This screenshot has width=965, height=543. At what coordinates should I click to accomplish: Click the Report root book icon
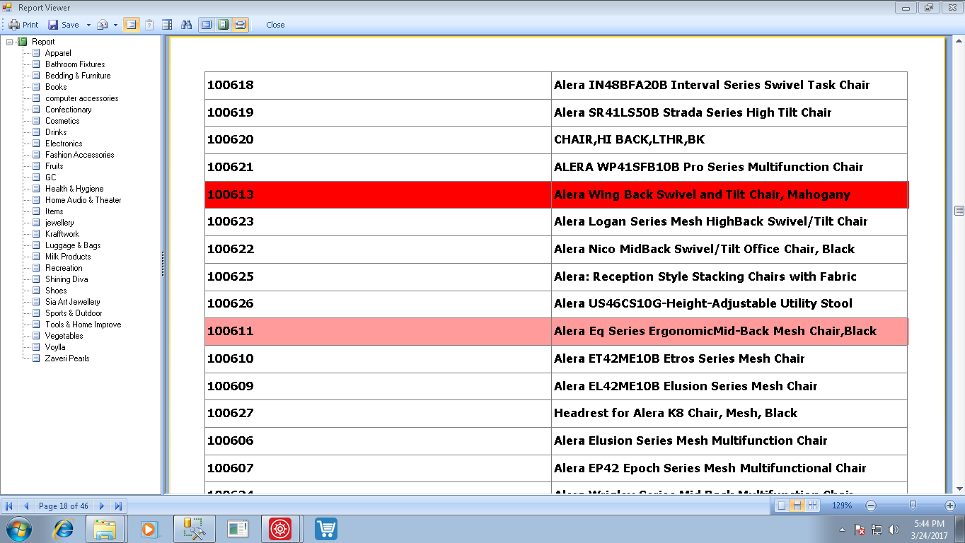(22, 42)
